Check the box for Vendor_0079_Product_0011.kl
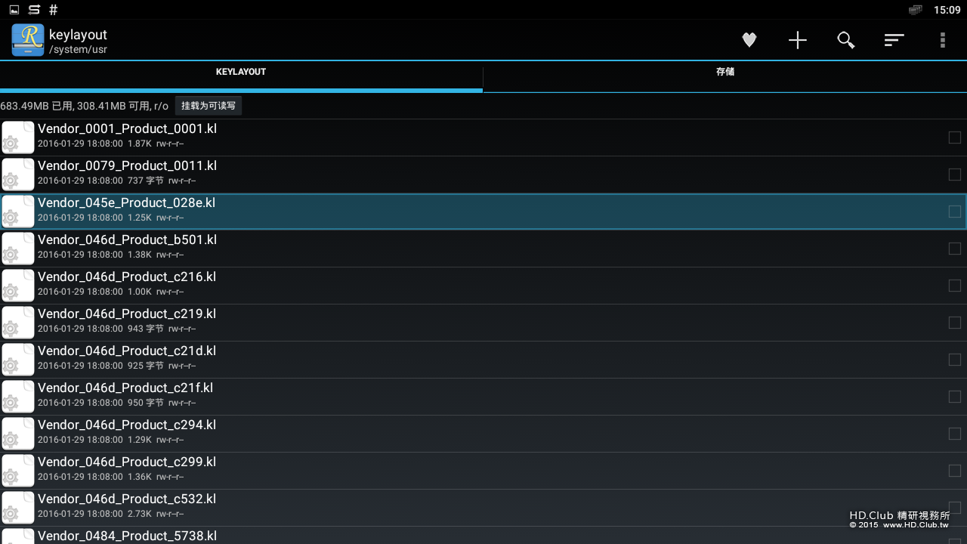This screenshot has width=967, height=544. (x=955, y=175)
